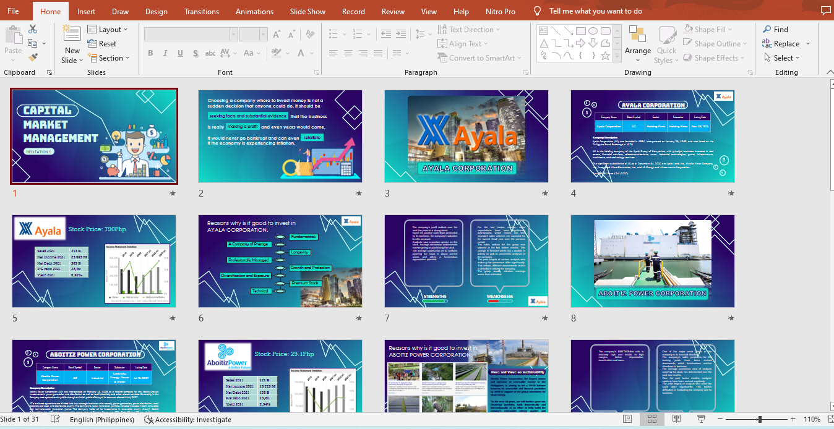Viewport: 834px width, 429px height.
Task: Open the Select dropdown in Editing
Action: (x=781, y=58)
